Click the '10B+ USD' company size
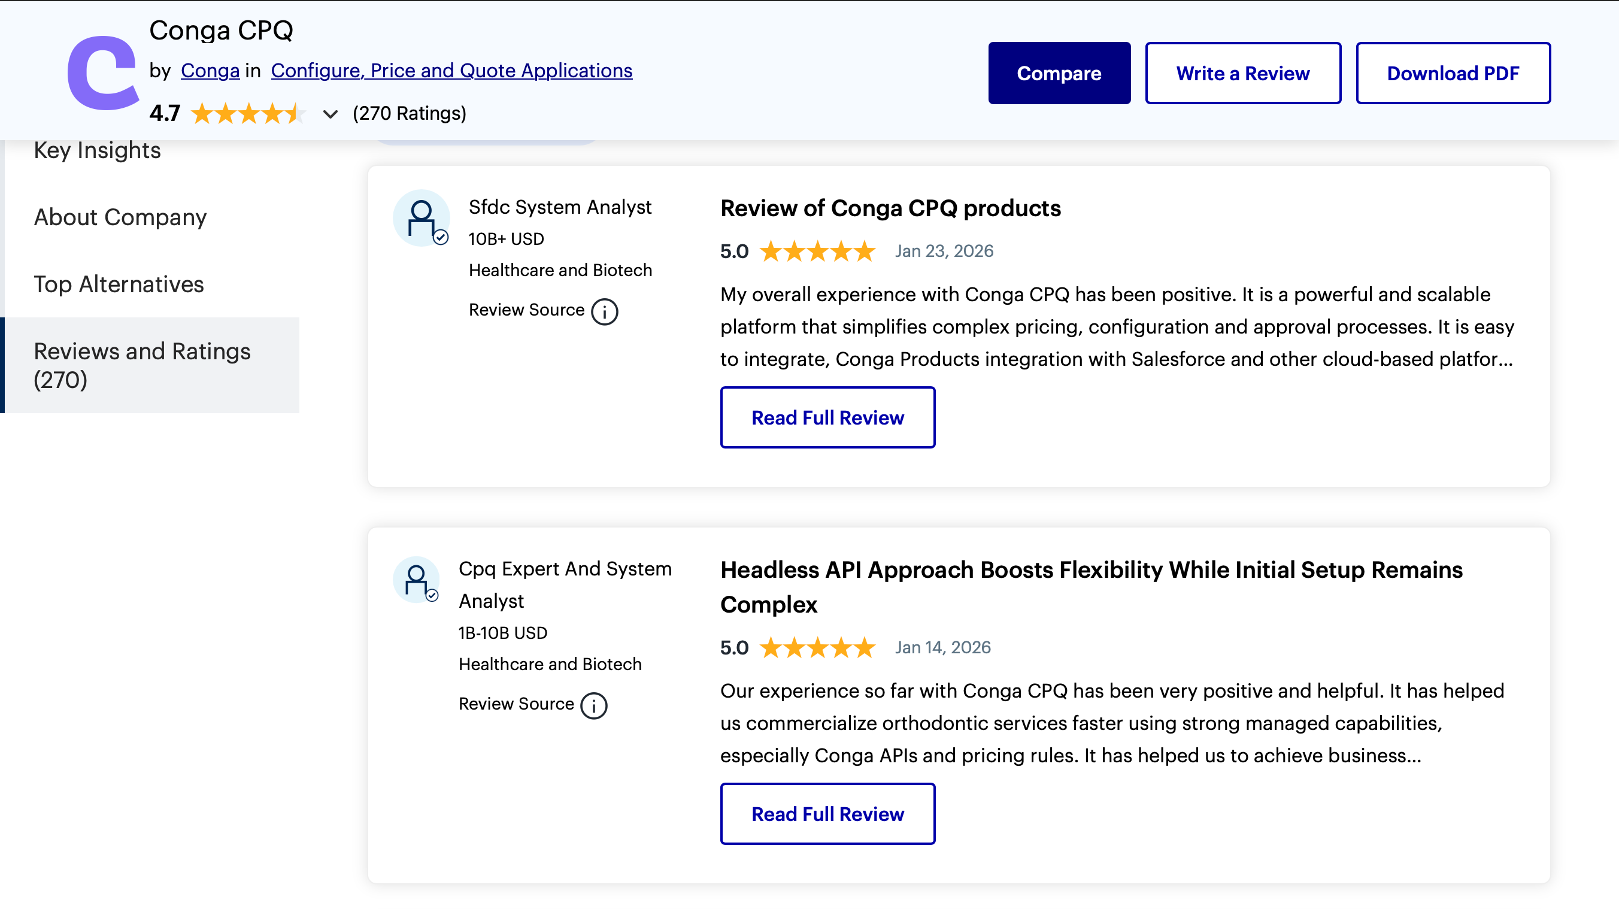The height and width of the screenshot is (909, 1619). click(506, 239)
